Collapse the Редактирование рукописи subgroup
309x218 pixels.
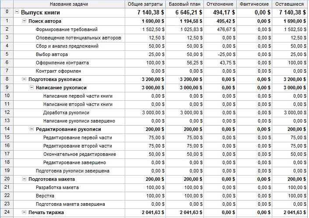(x=32, y=129)
